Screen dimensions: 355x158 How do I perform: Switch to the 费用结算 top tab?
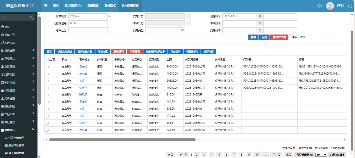pos(93,6)
